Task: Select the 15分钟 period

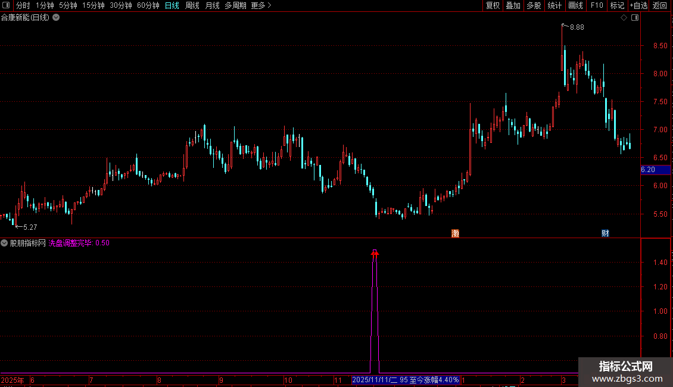Action: click(x=93, y=5)
